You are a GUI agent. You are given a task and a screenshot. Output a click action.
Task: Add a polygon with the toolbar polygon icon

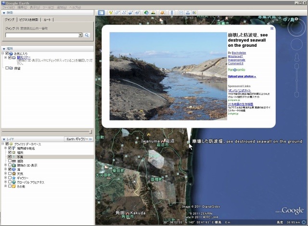(x=117, y=13)
